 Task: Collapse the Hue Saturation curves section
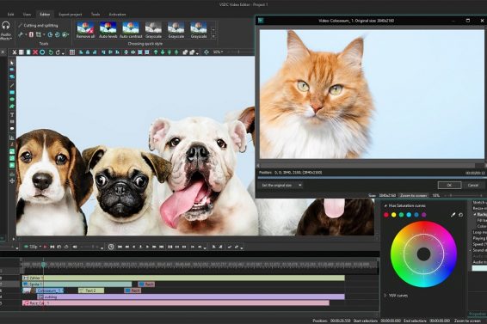coord(385,205)
